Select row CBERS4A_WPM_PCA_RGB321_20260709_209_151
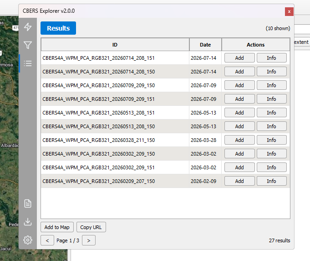The height and width of the screenshot is (261, 310). [165, 99]
